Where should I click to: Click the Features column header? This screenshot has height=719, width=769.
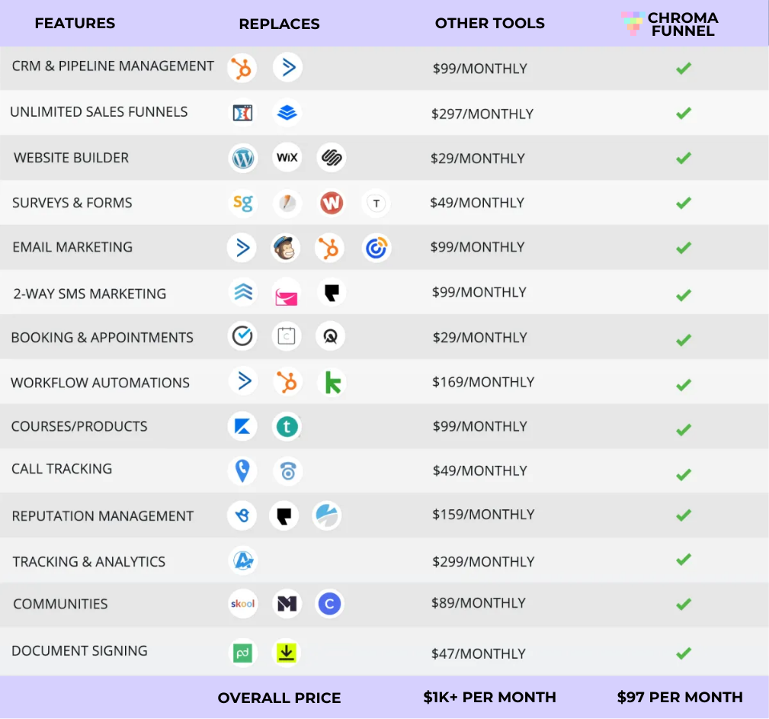[x=75, y=24]
